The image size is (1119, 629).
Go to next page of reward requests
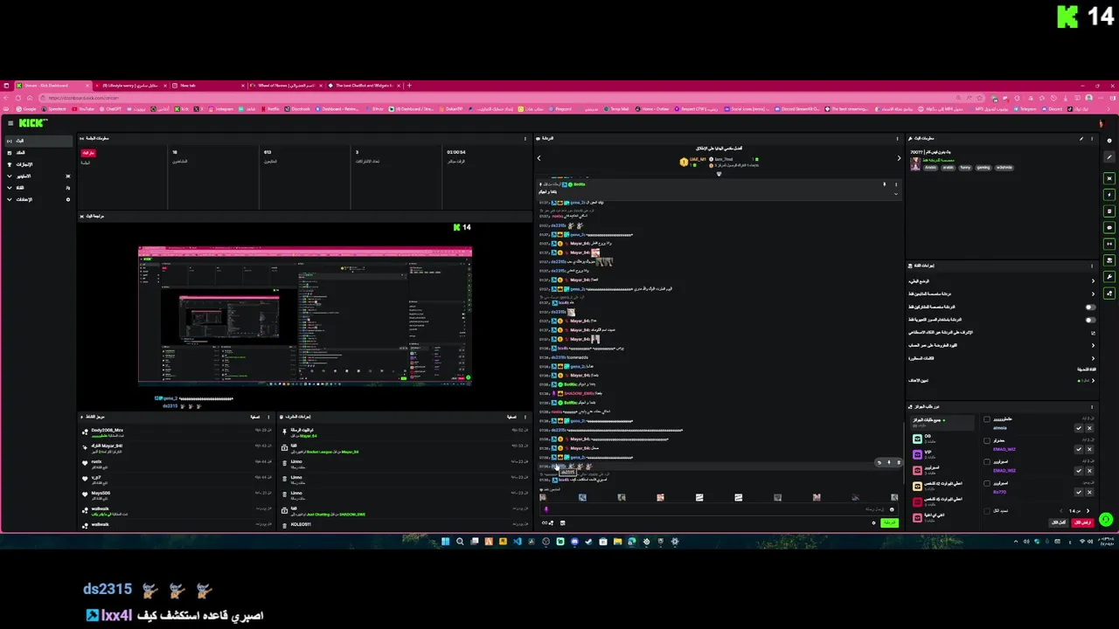(x=1088, y=511)
